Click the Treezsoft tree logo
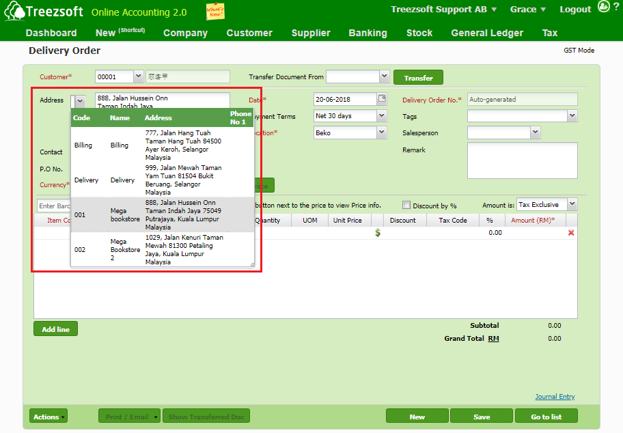The height and width of the screenshot is (433, 623). [x=14, y=12]
